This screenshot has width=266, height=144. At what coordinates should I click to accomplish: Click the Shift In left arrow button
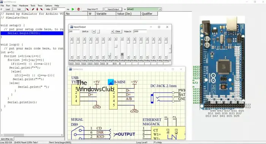94,32
